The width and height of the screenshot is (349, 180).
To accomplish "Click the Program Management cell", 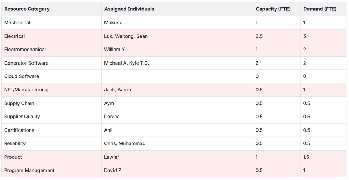I will click(29, 171).
